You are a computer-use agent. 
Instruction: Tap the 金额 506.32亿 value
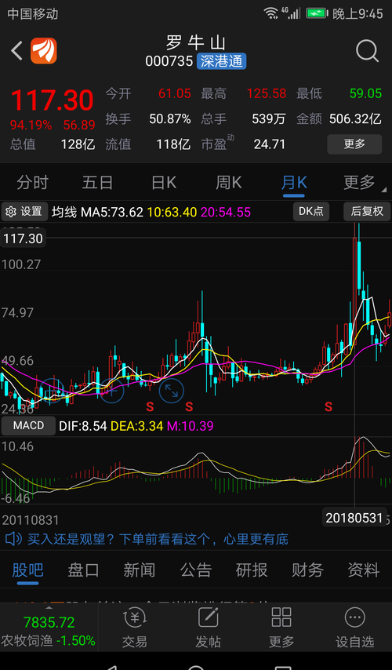pos(355,118)
